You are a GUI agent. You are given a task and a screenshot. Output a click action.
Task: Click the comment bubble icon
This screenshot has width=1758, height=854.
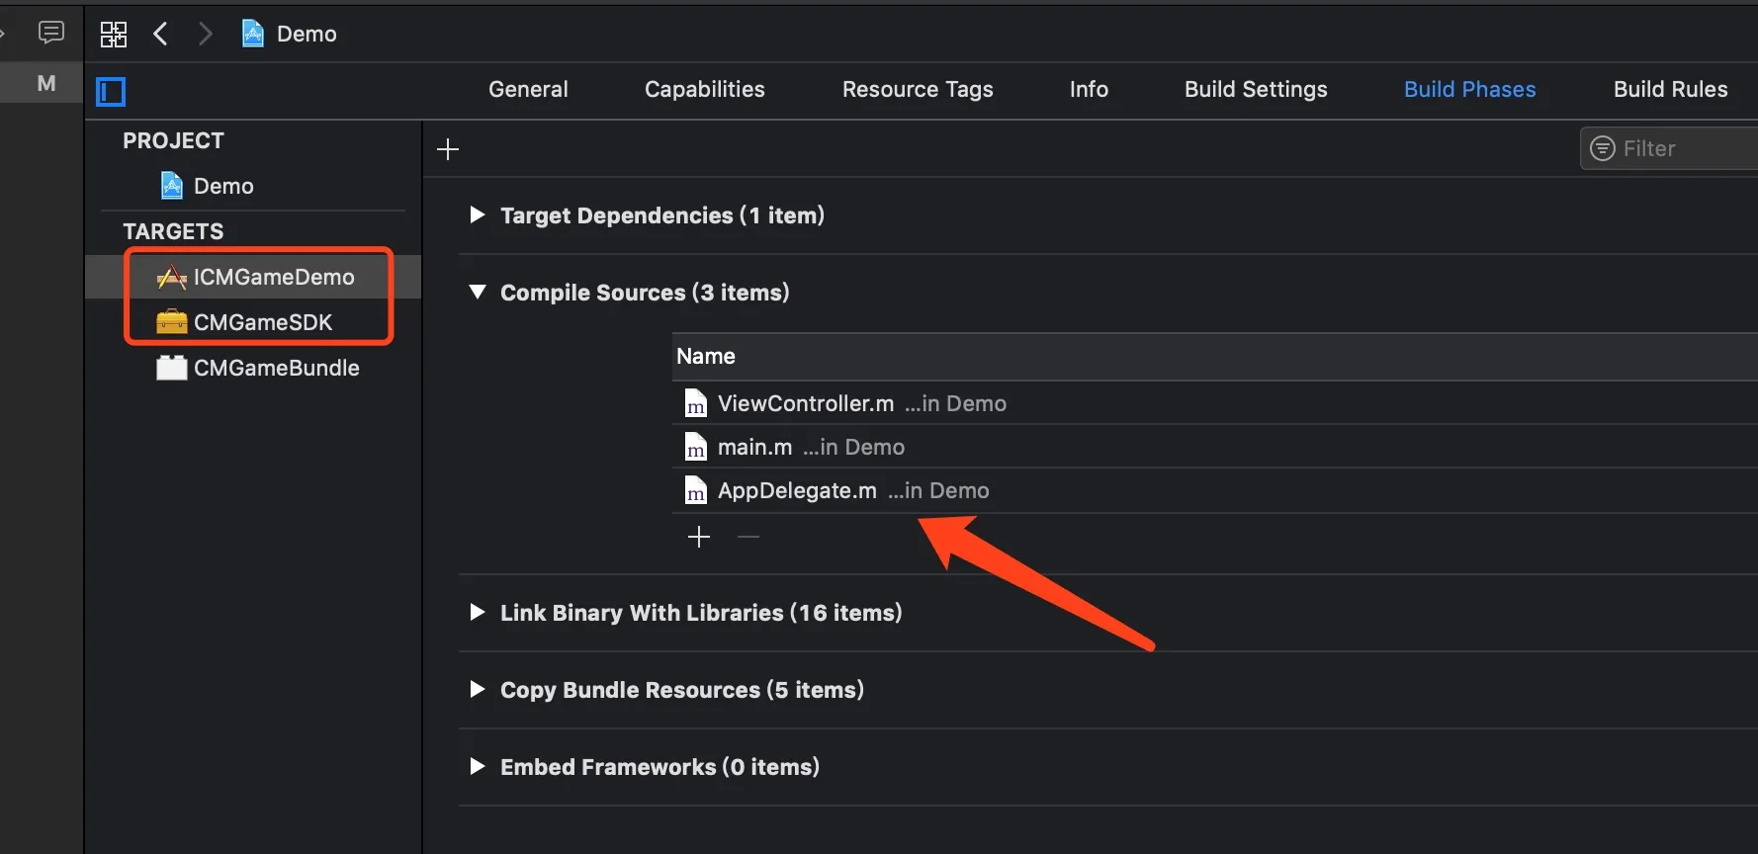pyautogui.click(x=51, y=33)
